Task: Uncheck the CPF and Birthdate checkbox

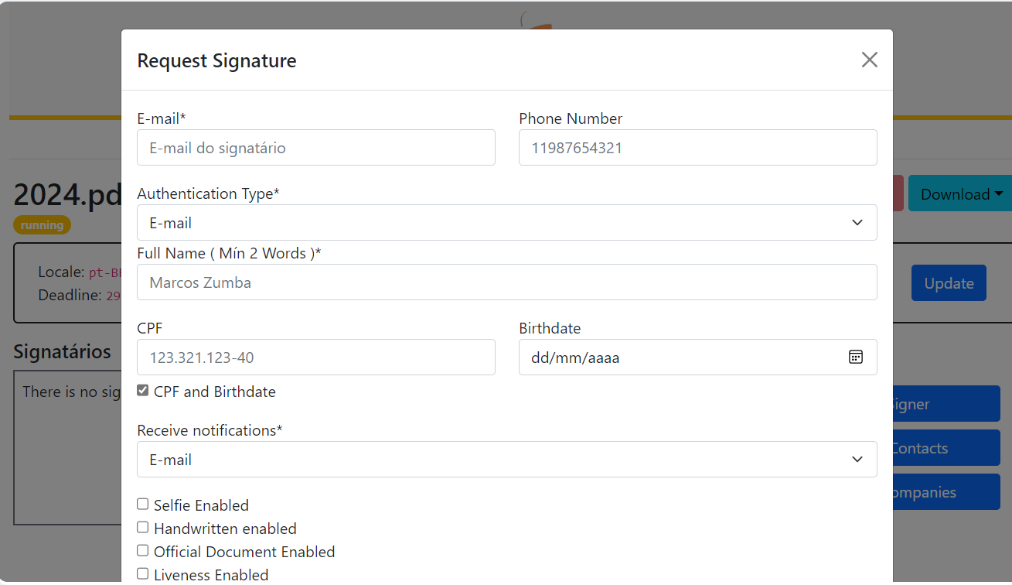Action: click(143, 391)
